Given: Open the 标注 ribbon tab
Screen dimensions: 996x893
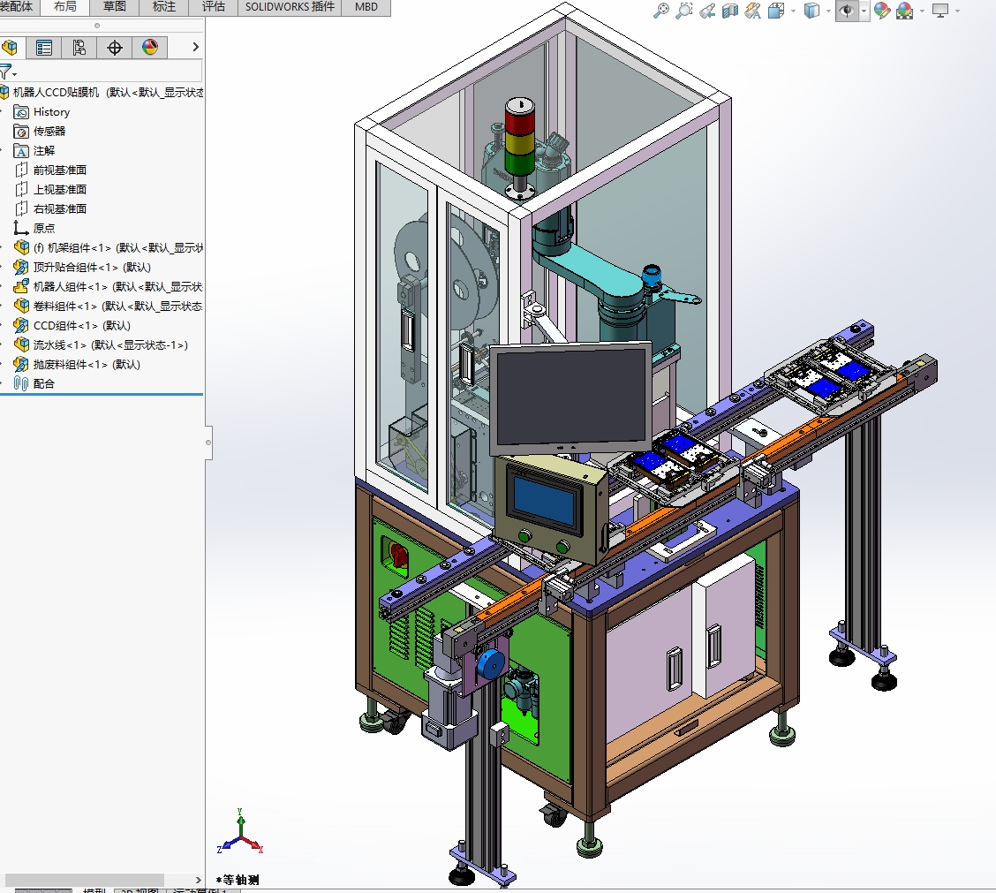Looking at the screenshot, I should click(x=164, y=7).
